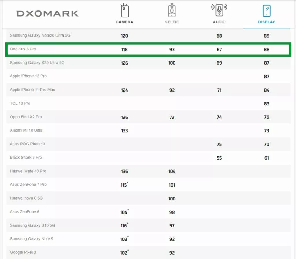Screen dimensions: 296x259
Task: Click the Camera phone icon
Action: (x=125, y=10)
